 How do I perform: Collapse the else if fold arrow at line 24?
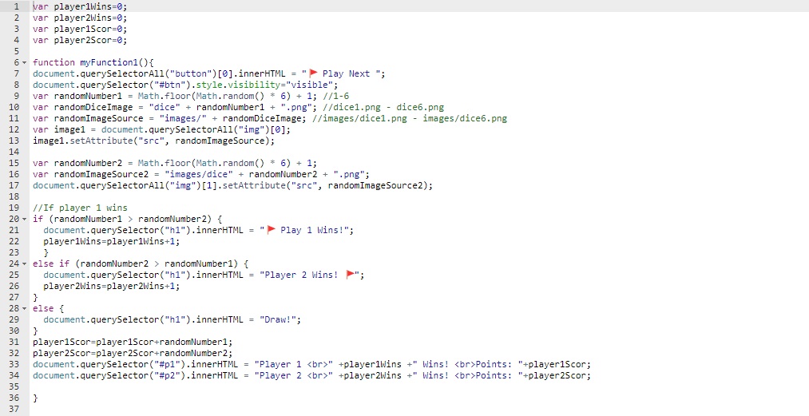tap(24, 263)
